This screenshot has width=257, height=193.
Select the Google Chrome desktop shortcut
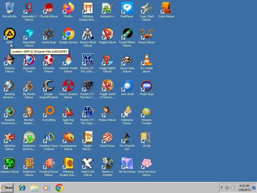click(68, 34)
